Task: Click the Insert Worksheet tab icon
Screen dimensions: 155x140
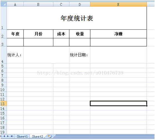Action: [50, 136]
